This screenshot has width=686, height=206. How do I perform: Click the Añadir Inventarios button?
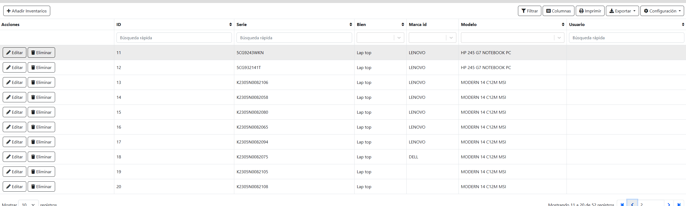(27, 11)
